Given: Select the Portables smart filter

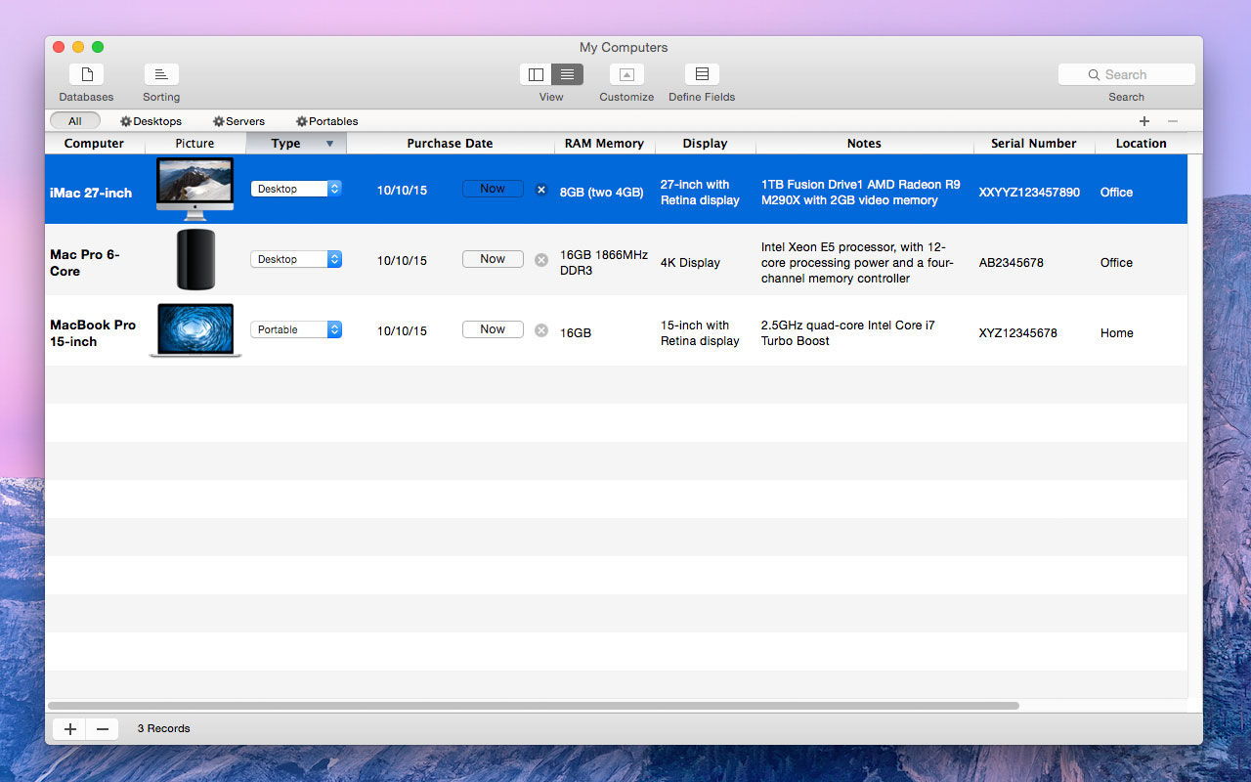Looking at the screenshot, I should click(326, 121).
